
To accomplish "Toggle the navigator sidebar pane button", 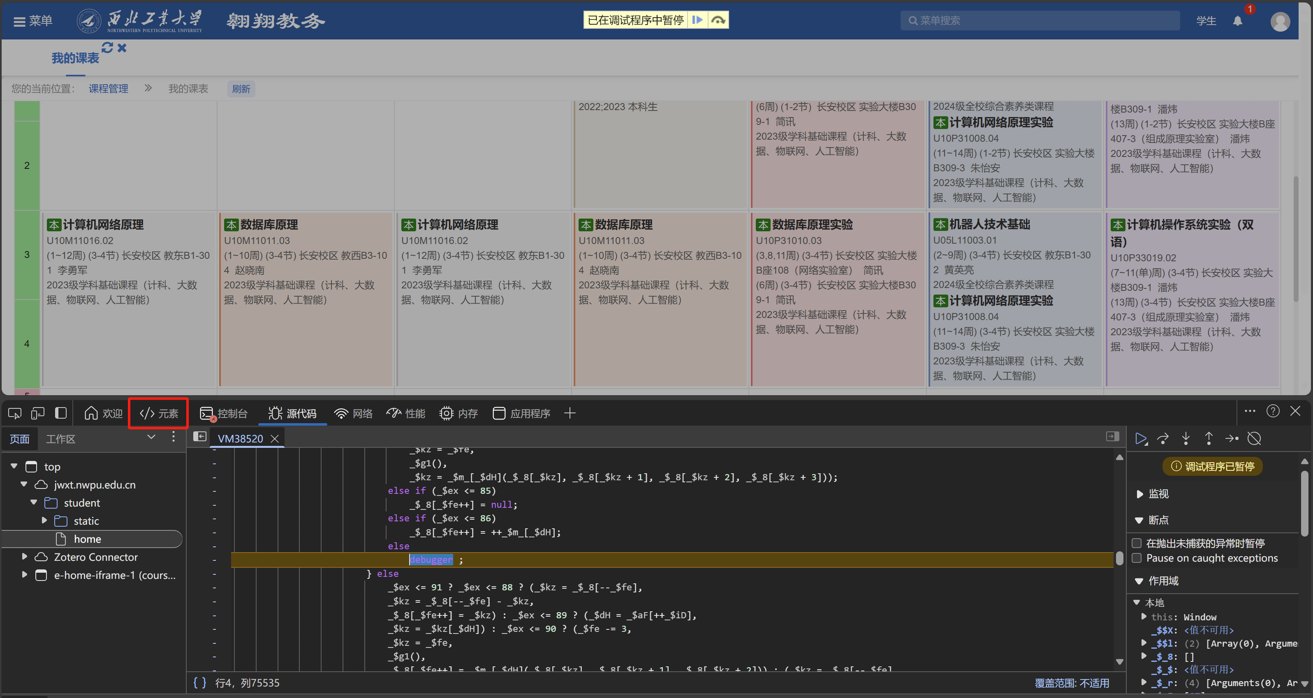I will 199,437.
